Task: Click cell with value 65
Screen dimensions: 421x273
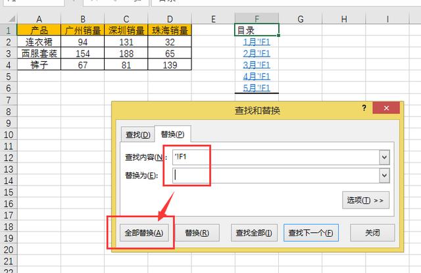Action: click(x=170, y=53)
